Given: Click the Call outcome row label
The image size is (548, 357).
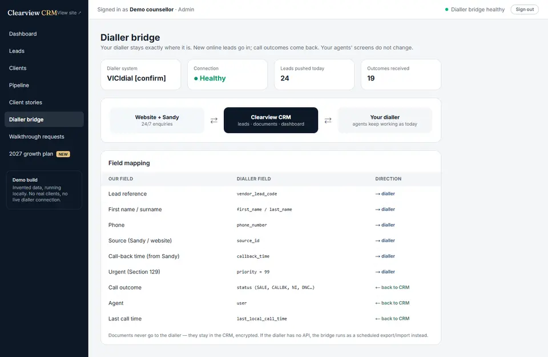Looking at the screenshot, I should point(125,287).
